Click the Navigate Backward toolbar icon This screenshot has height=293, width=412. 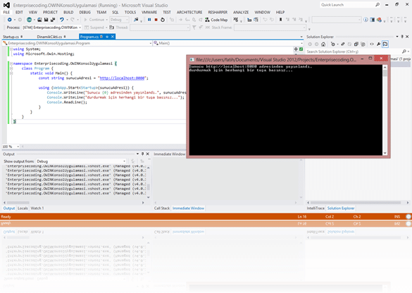click(9, 20)
